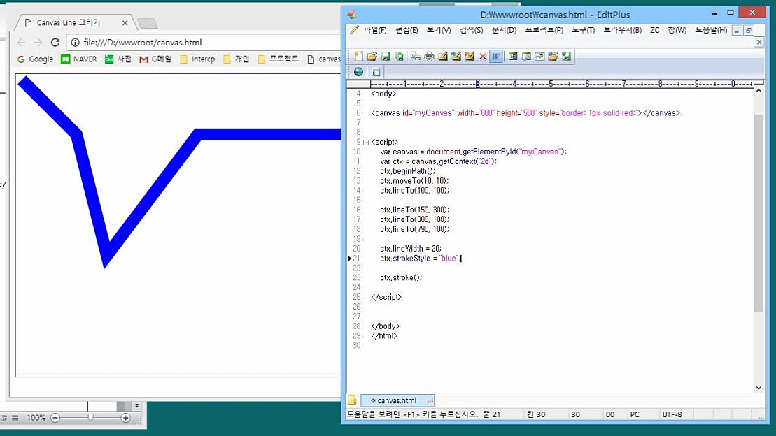Open the NAVER bookmark
The width and height of the screenshot is (776, 436).
(x=78, y=59)
